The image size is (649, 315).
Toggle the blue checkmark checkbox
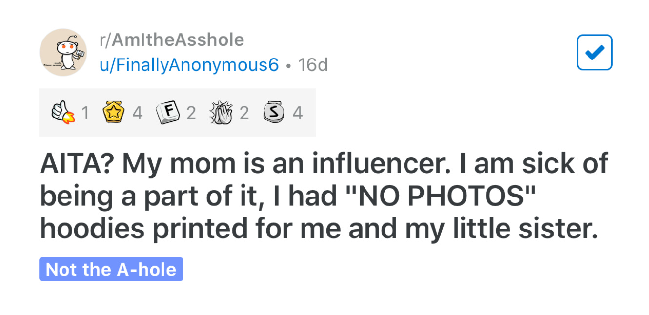[594, 52]
